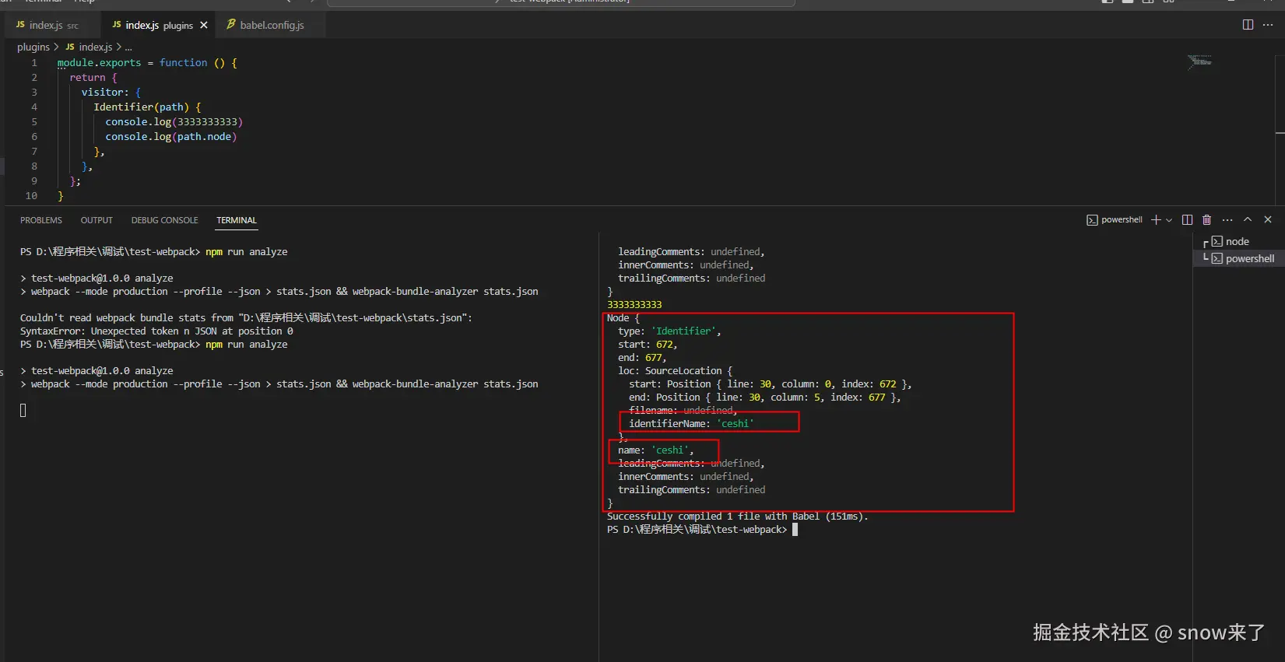Maximize the panel with the up chevron
This screenshot has width=1285, height=662.
tap(1248, 220)
